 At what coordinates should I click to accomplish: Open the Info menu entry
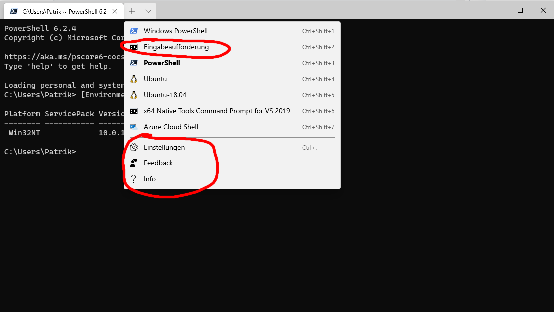pos(232,179)
